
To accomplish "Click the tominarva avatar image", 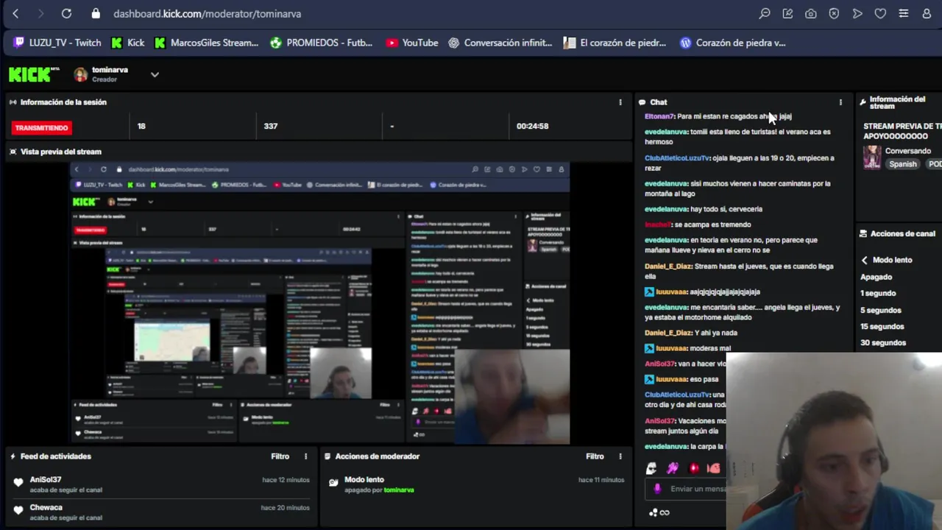I will 80,74.
